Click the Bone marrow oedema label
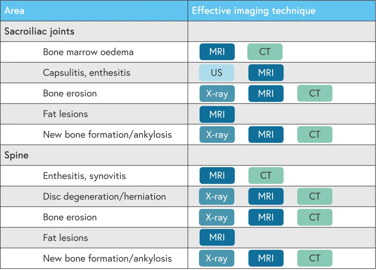This screenshot has width=376, height=270. coord(88,52)
